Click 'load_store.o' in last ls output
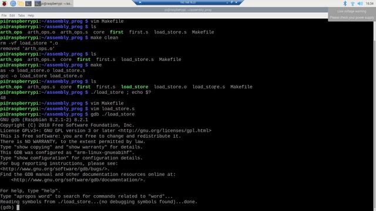The image size is (376, 211). pos(170,87)
